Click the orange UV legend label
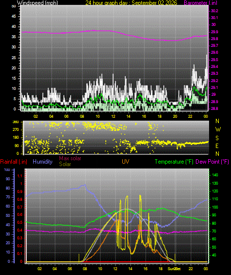The height and width of the screenshot is (275, 231). [x=126, y=161]
